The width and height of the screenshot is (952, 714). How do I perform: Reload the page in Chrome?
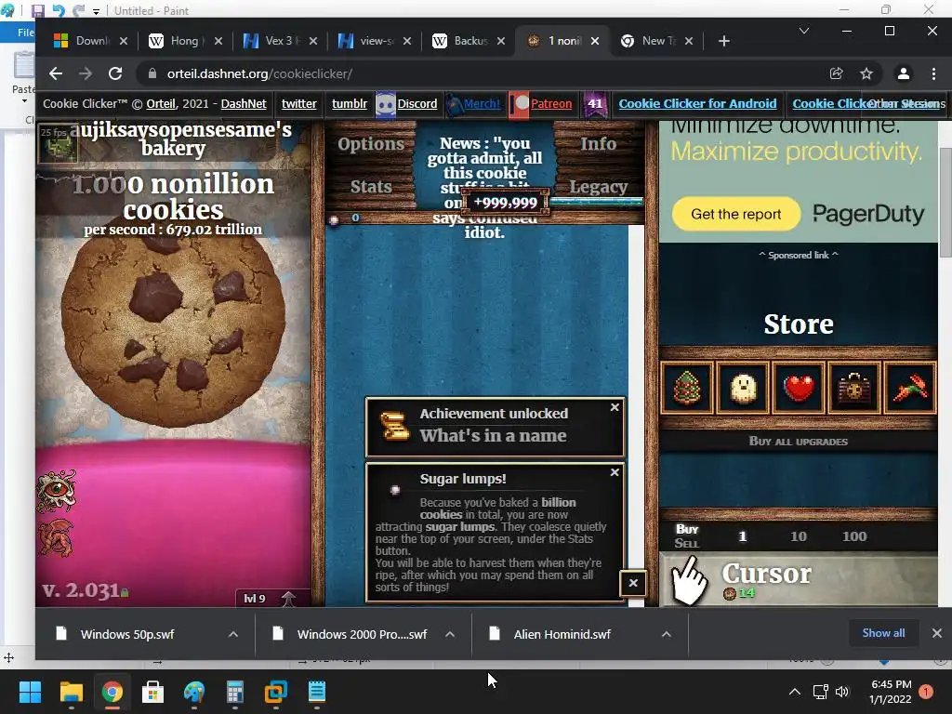(x=115, y=73)
